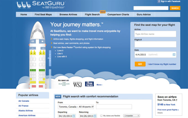Go to Home nav tab
Screen dimensions: 188x118
coord(23,14)
